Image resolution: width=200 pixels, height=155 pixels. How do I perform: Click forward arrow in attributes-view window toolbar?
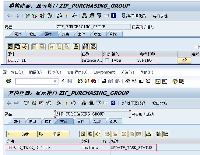coord(17,16)
